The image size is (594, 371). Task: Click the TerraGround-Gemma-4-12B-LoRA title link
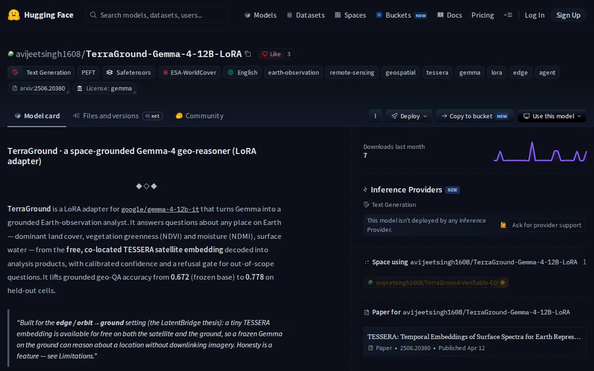[164, 54]
